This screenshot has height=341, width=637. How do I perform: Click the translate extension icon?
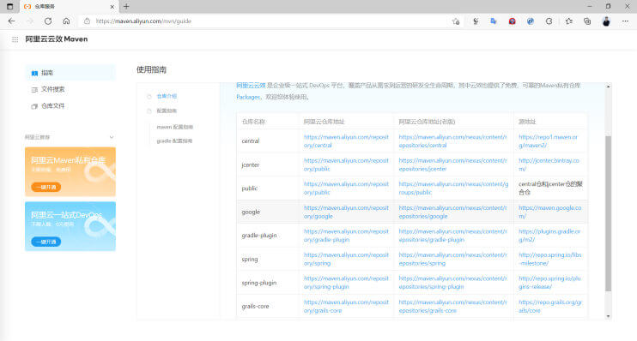(494, 21)
